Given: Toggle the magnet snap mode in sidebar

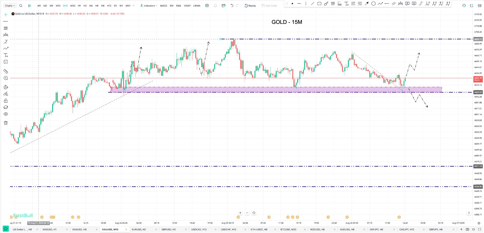Looking at the screenshot, I should 6,87.
